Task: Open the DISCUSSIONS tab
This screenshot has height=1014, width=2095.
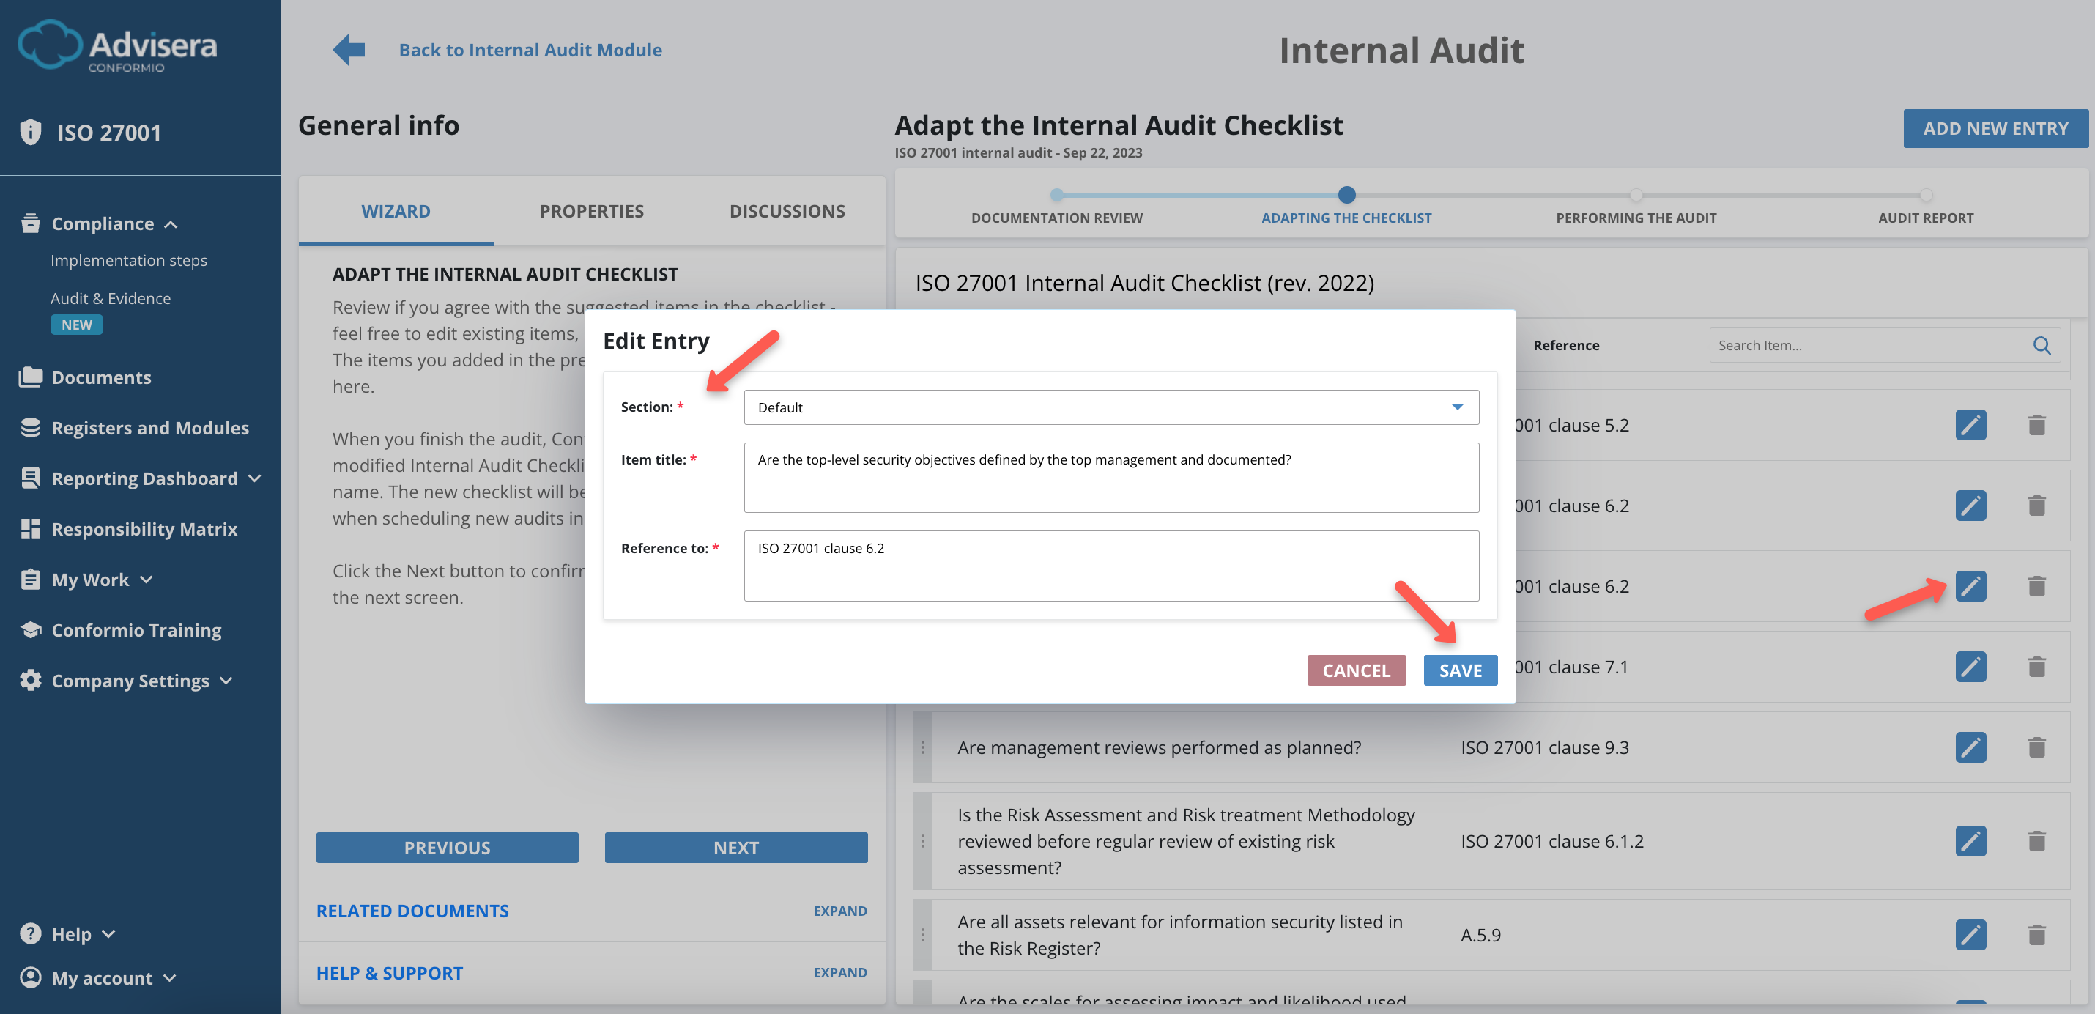Action: (787, 210)
